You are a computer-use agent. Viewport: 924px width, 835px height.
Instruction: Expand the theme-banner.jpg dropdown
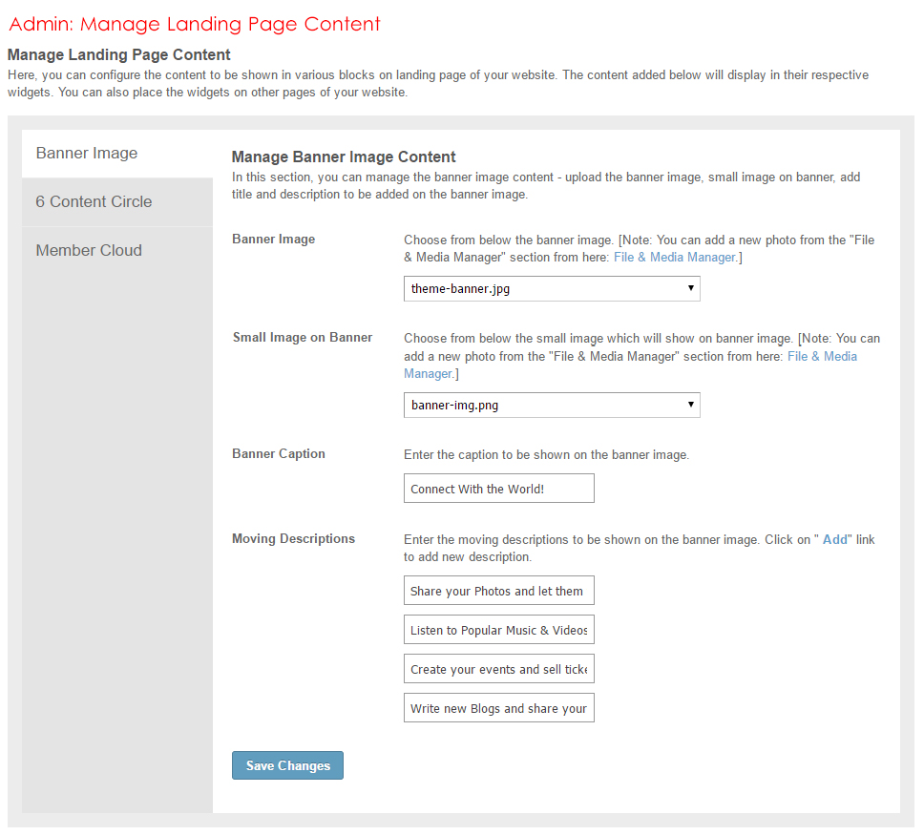[552, 289]
